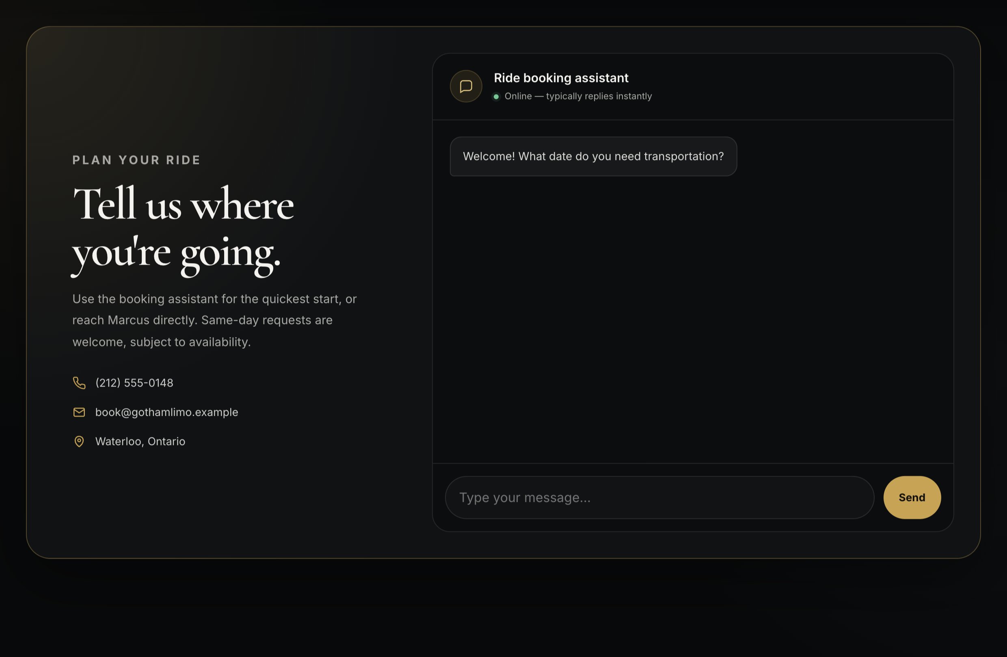Focus the Type your message input field
This screenshot has height=657, width=1007.
(660, 497)
